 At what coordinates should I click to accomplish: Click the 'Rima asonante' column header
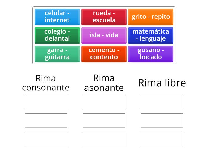tap(104, 82)
